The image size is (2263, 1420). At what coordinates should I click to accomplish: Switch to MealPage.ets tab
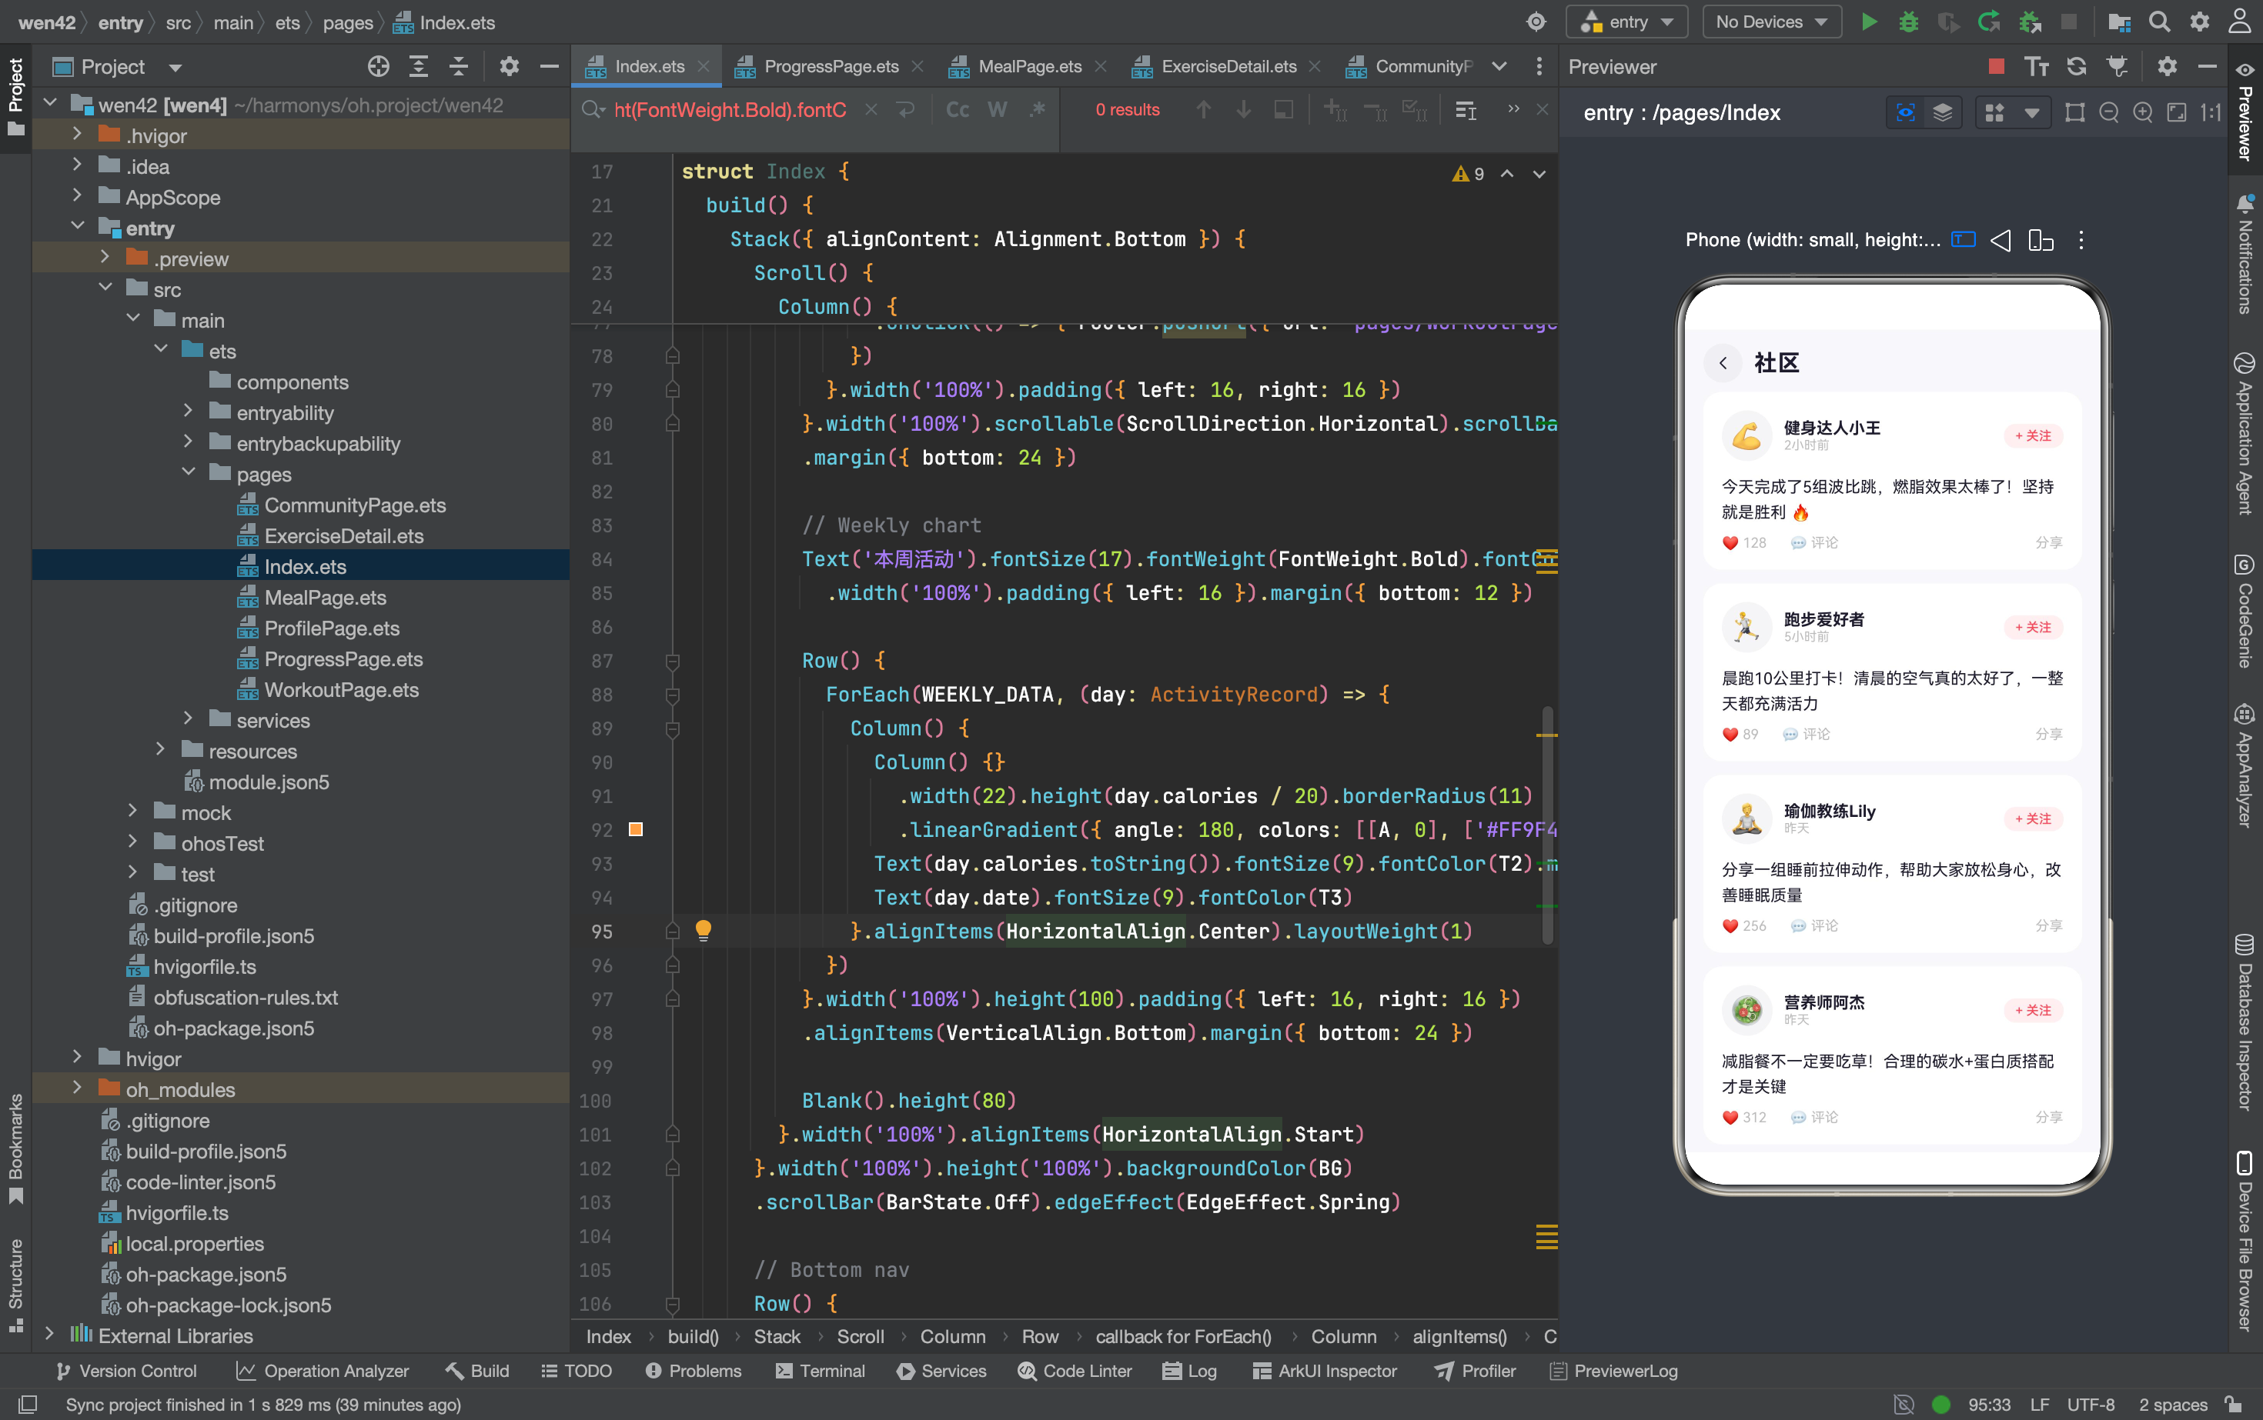click(1029, 65)
